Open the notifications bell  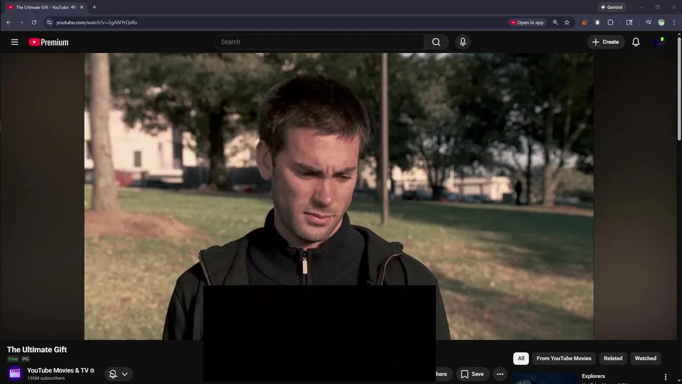636,42
